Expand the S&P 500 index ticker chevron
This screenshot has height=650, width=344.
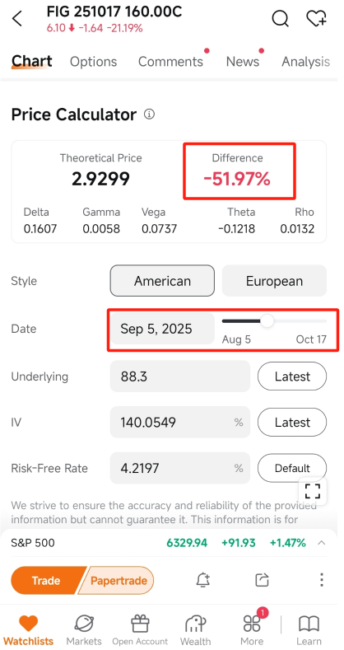click(321, 543)
